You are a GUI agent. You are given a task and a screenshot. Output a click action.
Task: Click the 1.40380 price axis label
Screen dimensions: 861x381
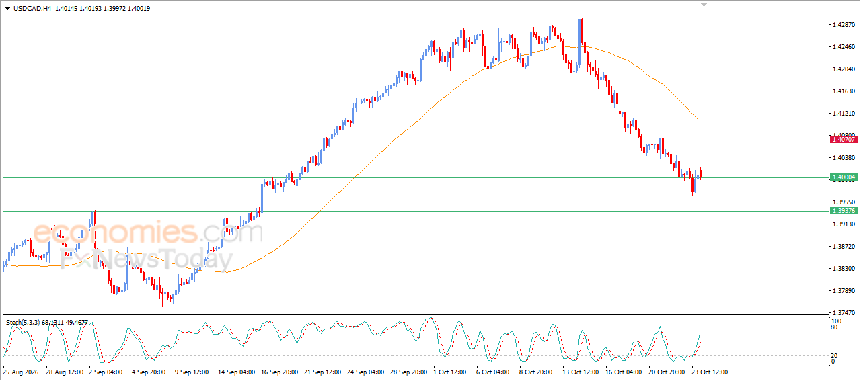tap(844, 158)
